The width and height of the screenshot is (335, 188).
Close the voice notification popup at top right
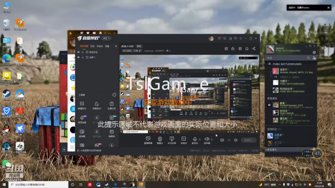tap(328, 8)
